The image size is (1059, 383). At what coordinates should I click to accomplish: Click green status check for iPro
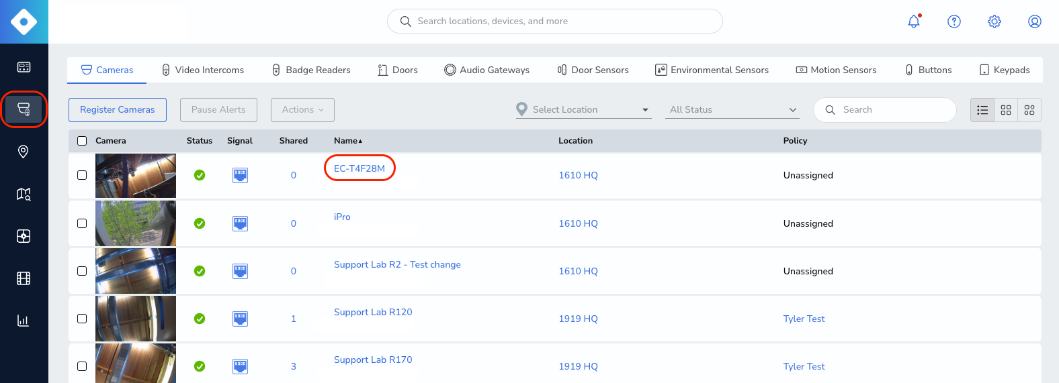click(200, 223)
